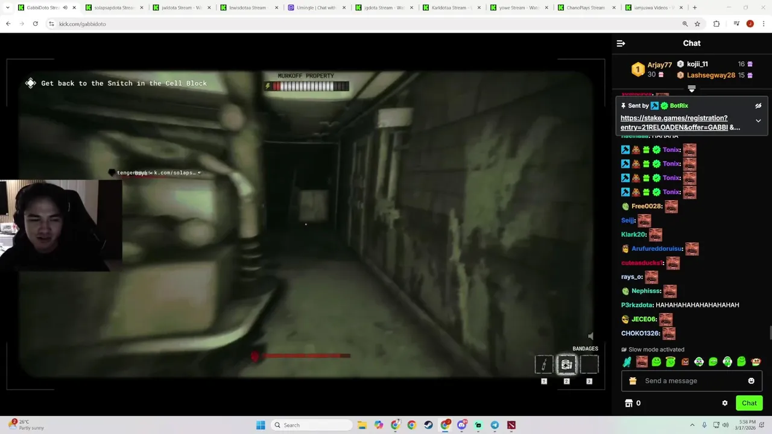The width and height of the screenshot is (772, 434).
Task: Click the Free0028 chat username
Action: click(x=646, y=206)
